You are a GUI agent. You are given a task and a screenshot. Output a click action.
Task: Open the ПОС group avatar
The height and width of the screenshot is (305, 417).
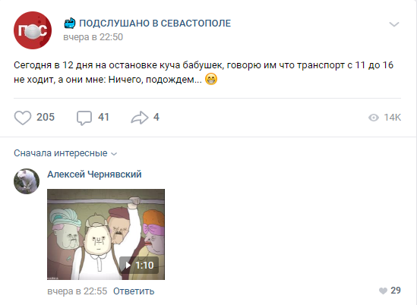(x=33, y=30)
